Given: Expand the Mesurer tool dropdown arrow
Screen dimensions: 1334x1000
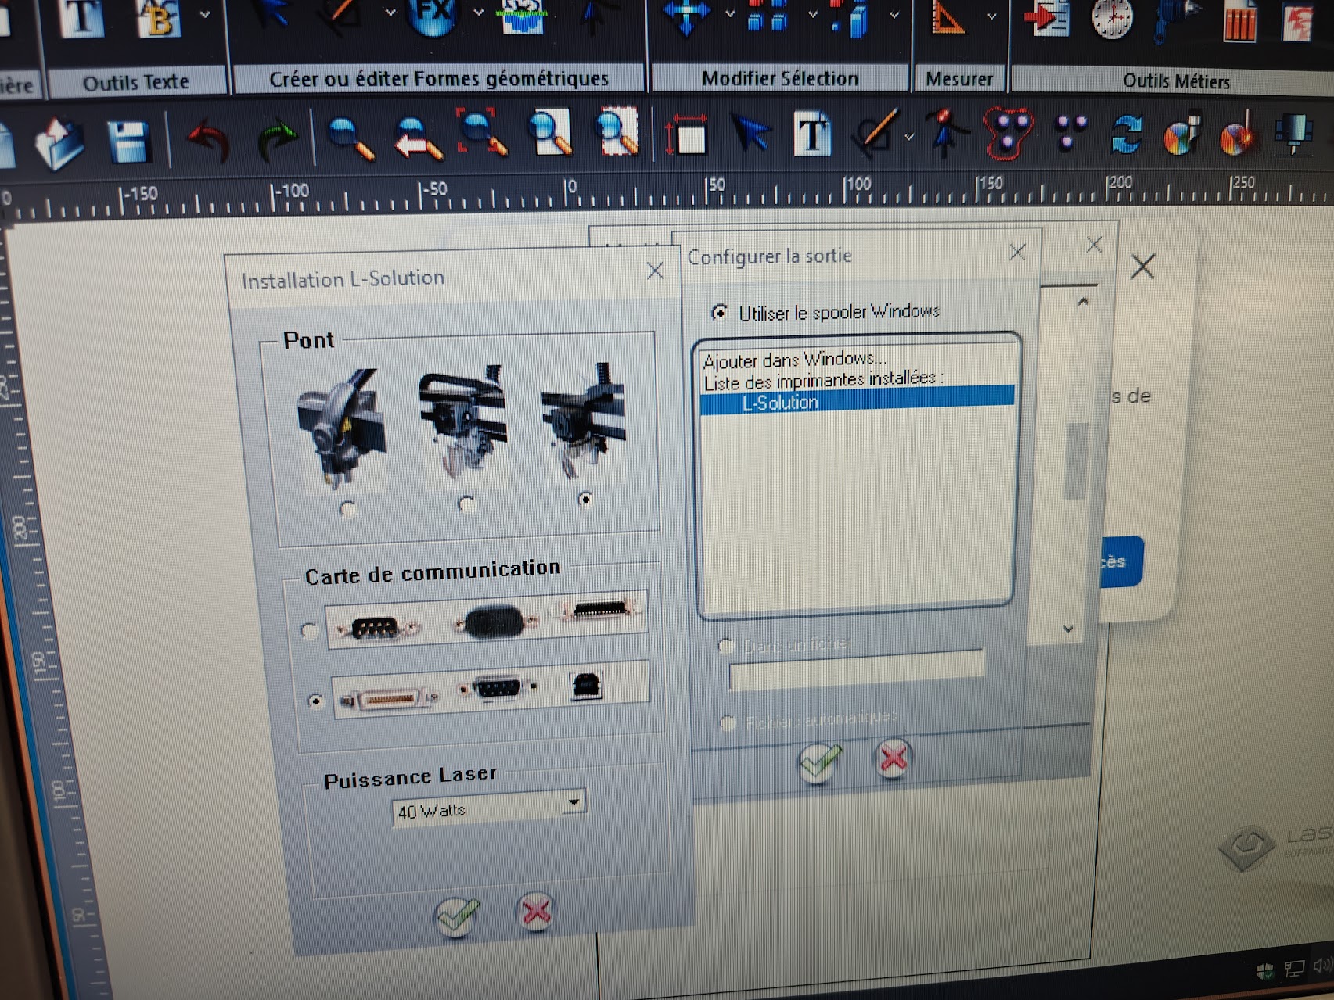Looking at the screenshot, I should tap(991, 16).
